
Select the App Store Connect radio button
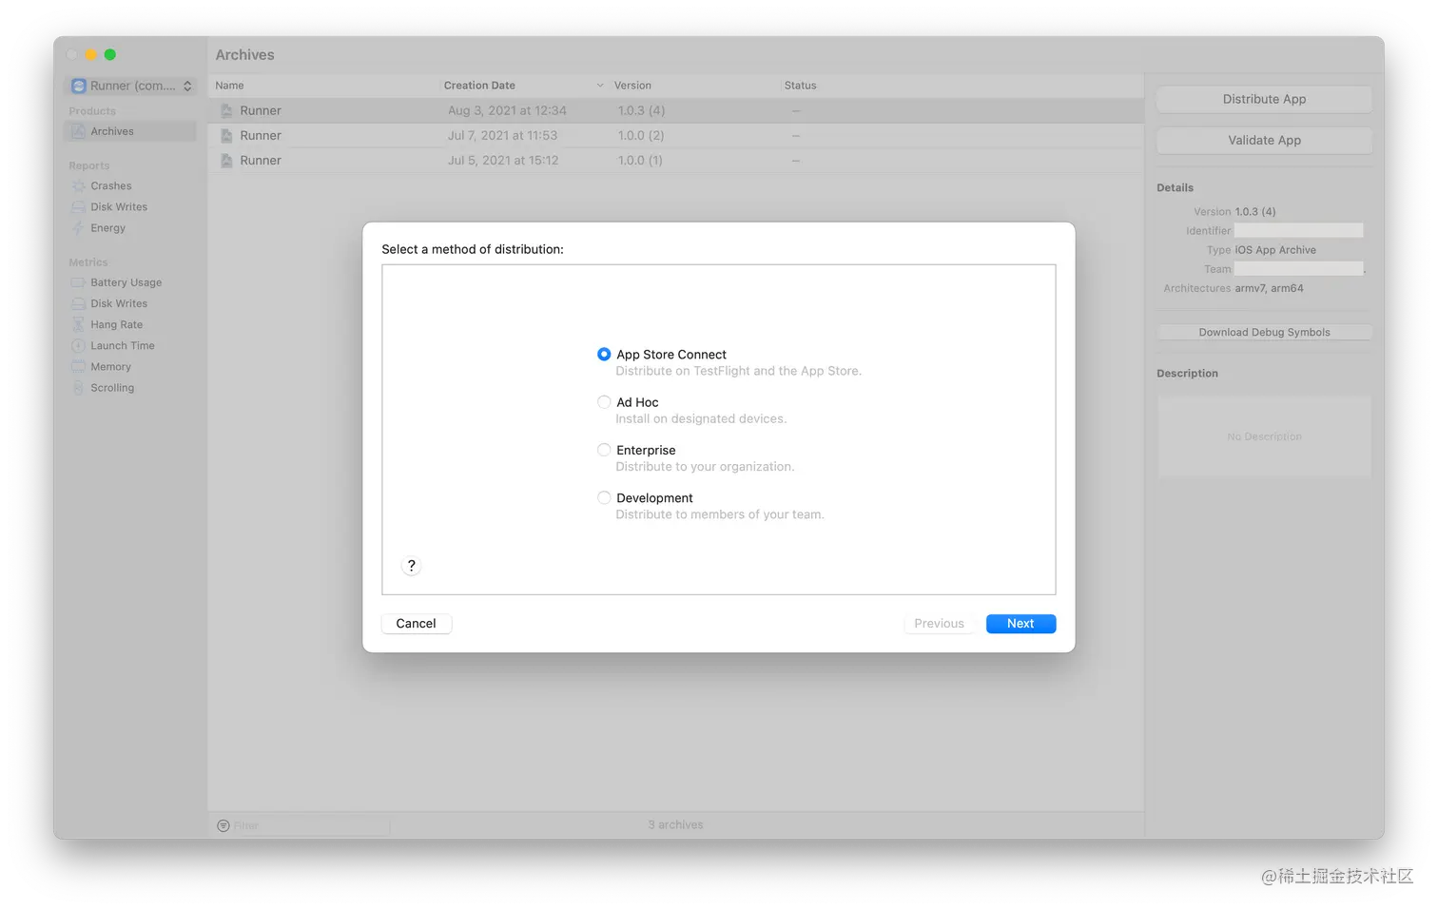tap(604, 354)
